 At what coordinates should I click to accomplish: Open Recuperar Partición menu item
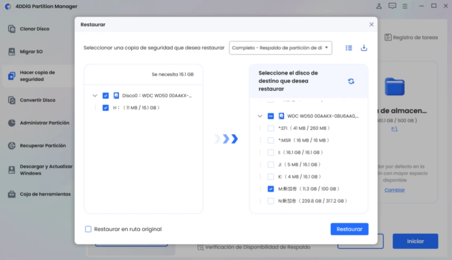(x=43, y=146)
